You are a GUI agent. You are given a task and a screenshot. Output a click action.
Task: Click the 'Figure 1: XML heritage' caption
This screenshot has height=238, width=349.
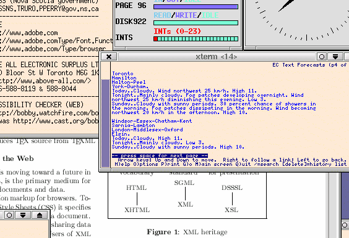point(187,232)
